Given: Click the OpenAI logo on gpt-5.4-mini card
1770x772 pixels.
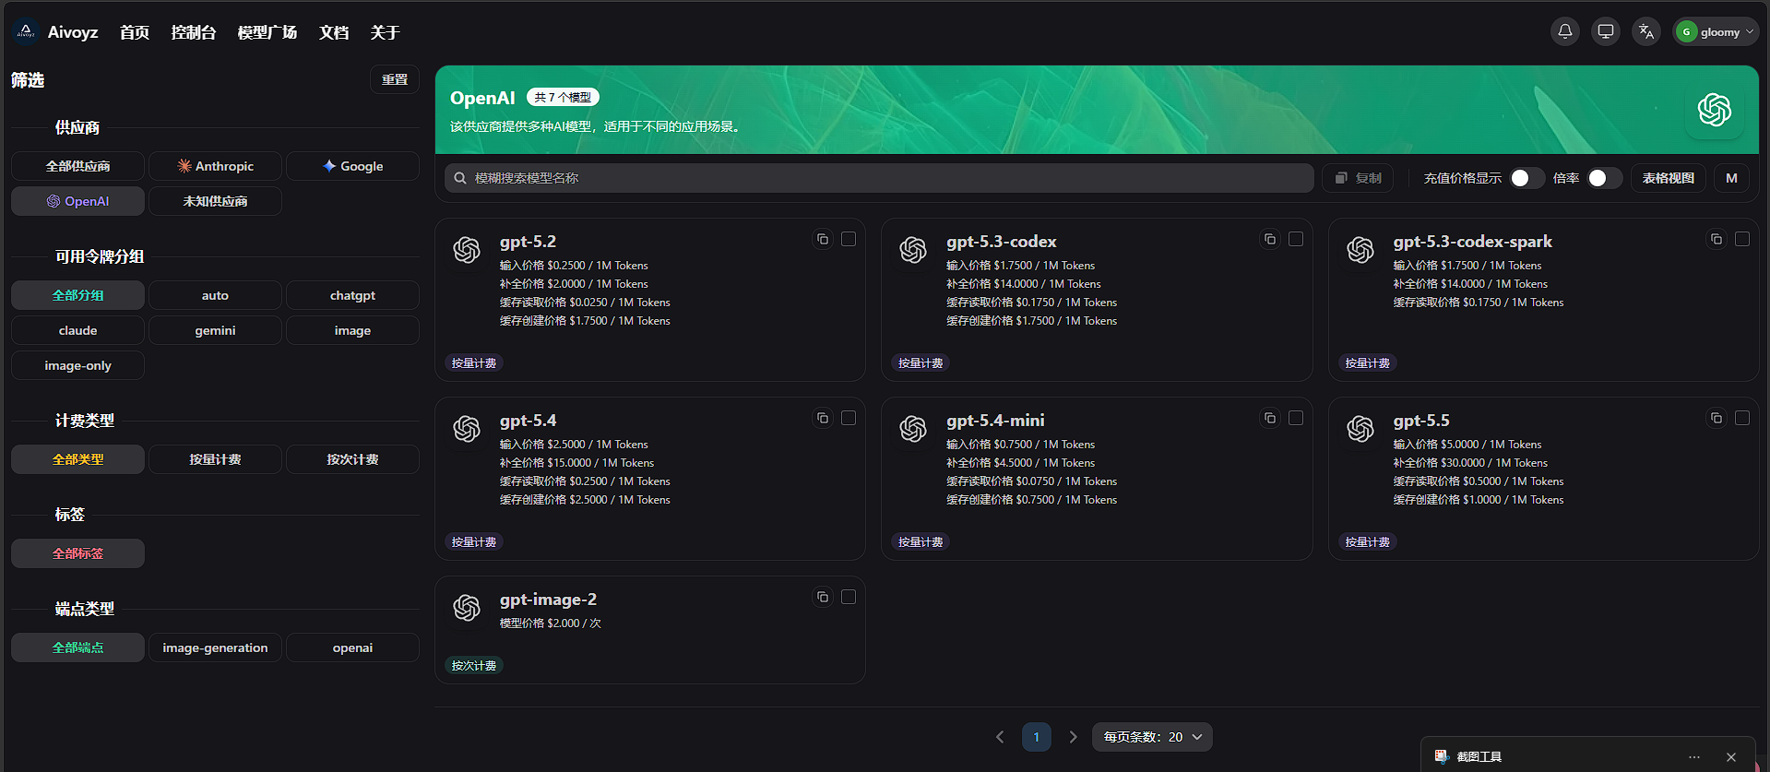Looking at the screenshot, I should click(913, 429).
